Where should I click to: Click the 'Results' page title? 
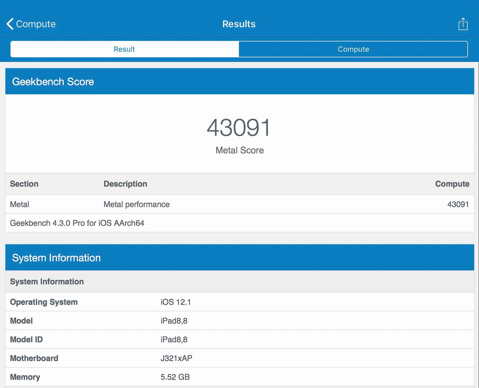click(239, 24)
